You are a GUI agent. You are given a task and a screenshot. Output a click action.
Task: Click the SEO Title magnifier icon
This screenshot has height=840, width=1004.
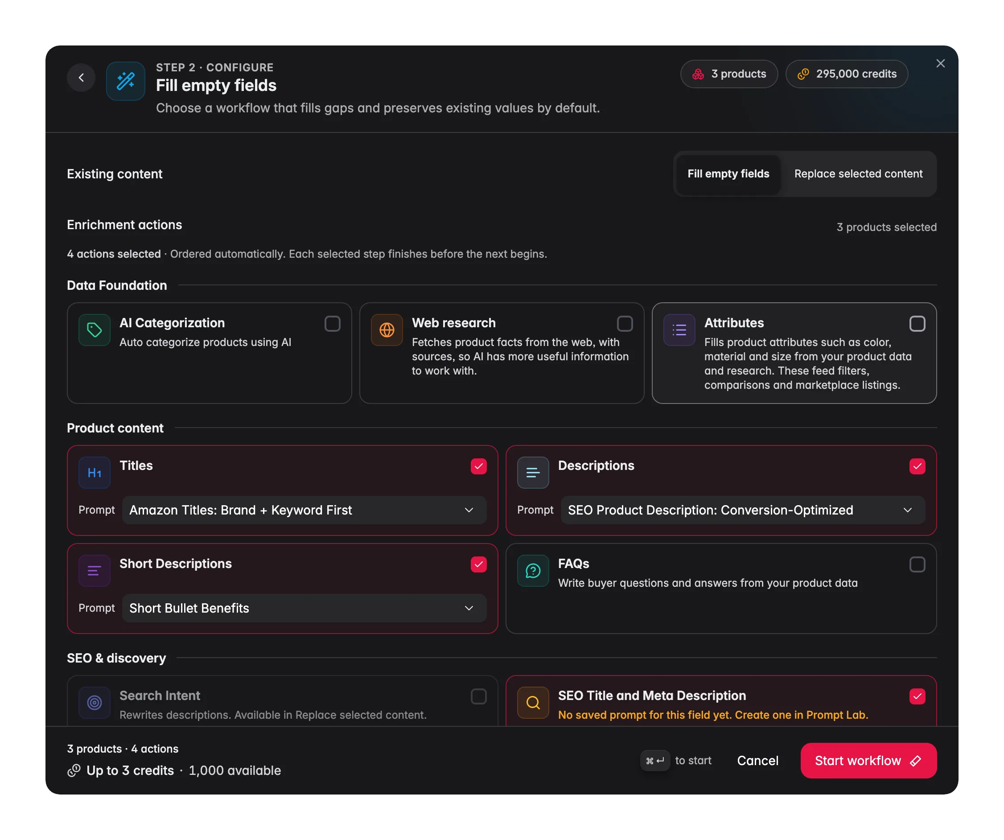tap(533, 703)
